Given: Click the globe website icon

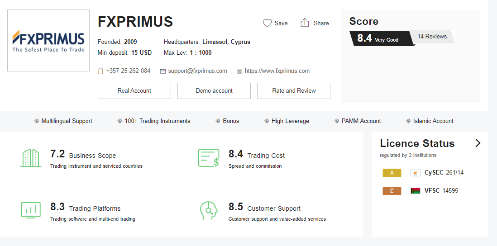Looking at the screenshot, I should (x=239, y=71).
